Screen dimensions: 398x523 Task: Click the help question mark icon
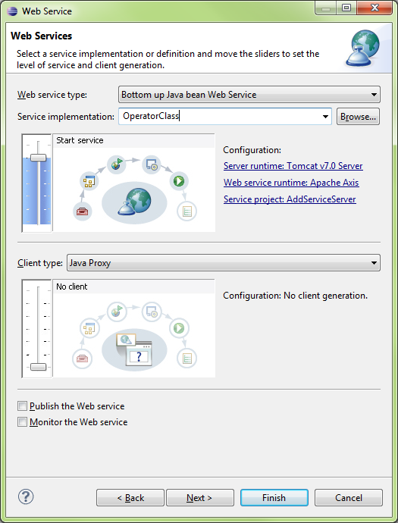(x=26, y=496)
